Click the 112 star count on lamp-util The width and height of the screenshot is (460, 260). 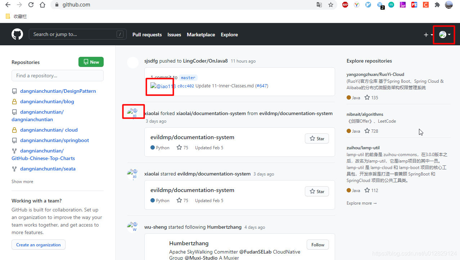tap(371, 191)
